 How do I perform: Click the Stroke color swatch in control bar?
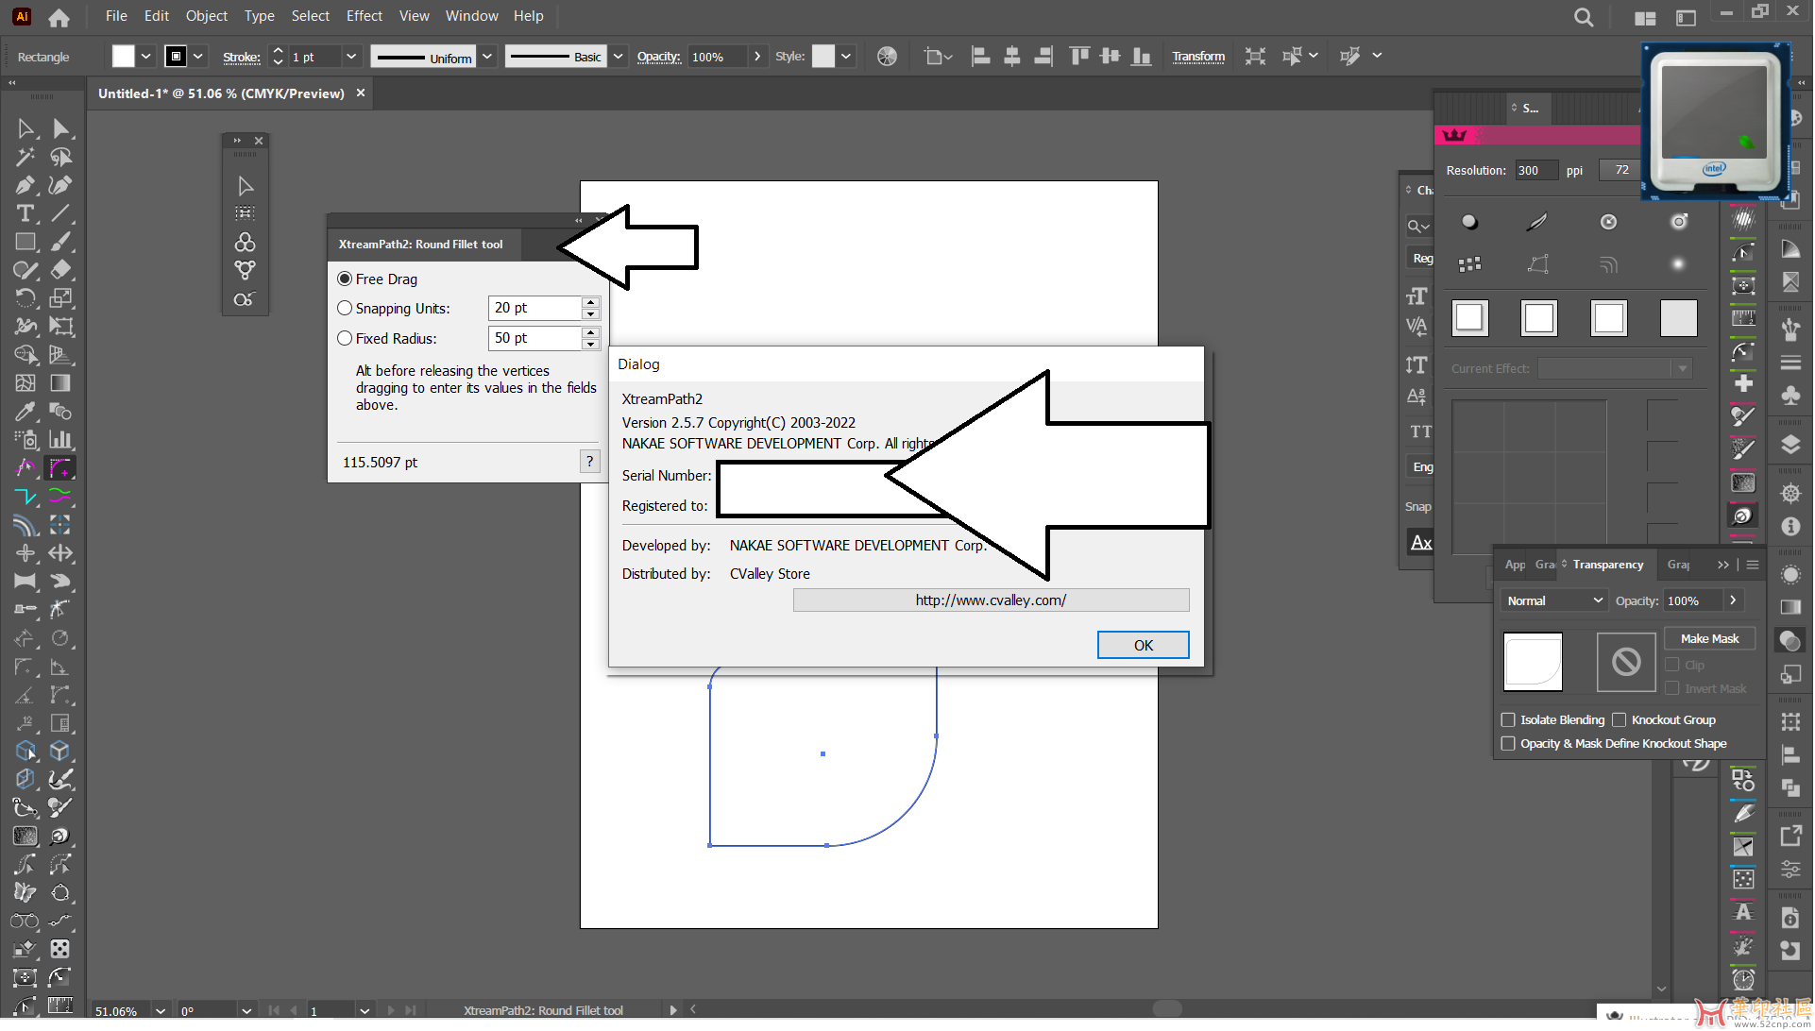176,57
